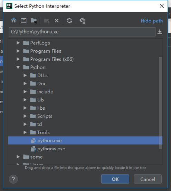This screenshot has width=171, height=191.
Task: Expand the tcl folder
Action: 25,124
